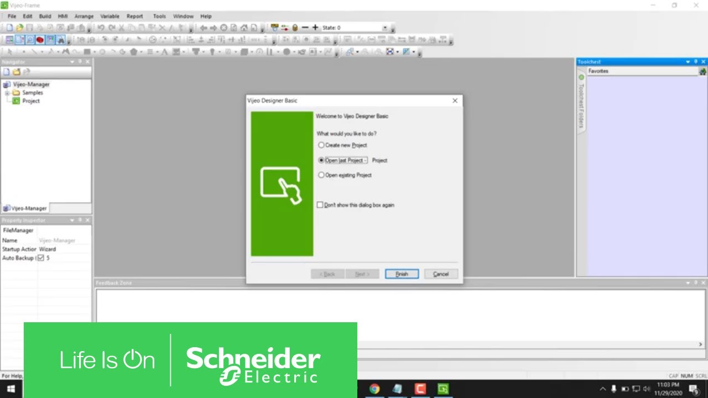Click the Cancel button in dialog
Image resolution: width=708 pixels, height=398 pixels.
441,274
